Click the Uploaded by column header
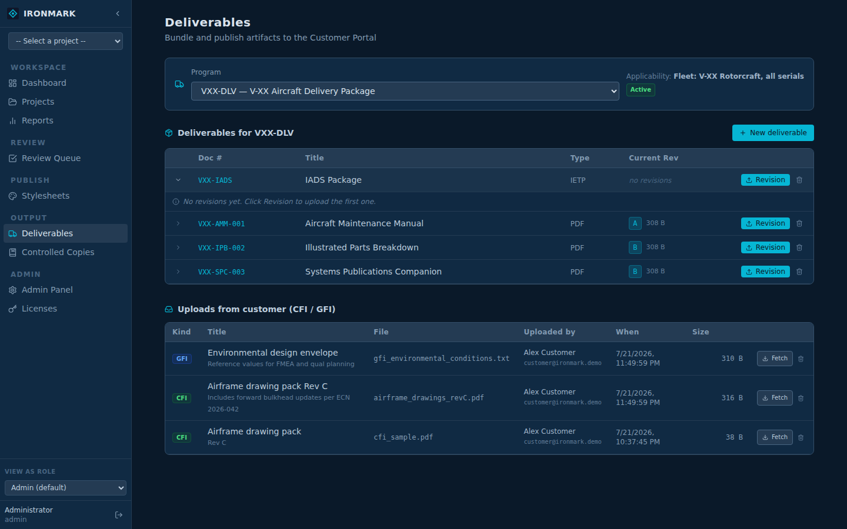Image resolution: width=847 pixels, height=529 pixels. [549, 332]
